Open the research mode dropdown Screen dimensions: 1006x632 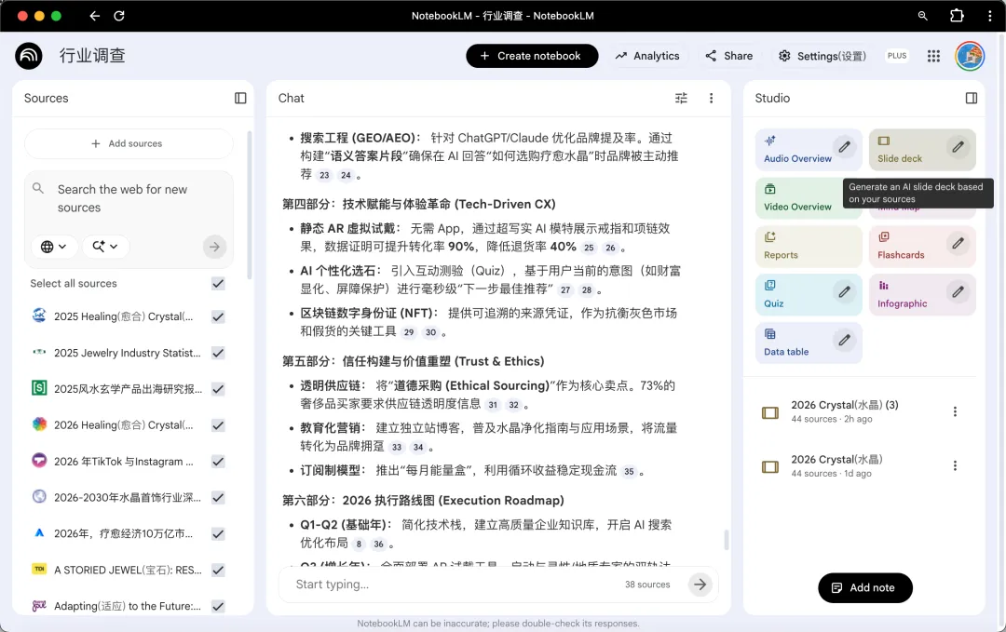(105, 247)
